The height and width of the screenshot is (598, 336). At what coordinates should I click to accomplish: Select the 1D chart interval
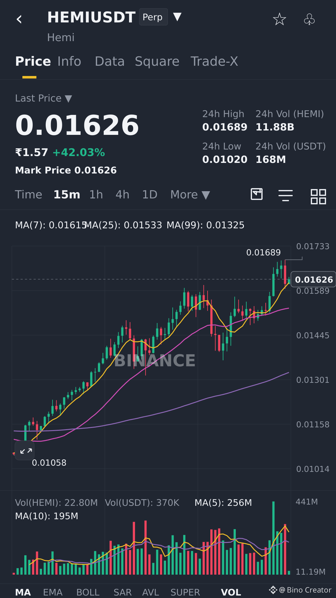click(x=150, y=195)
